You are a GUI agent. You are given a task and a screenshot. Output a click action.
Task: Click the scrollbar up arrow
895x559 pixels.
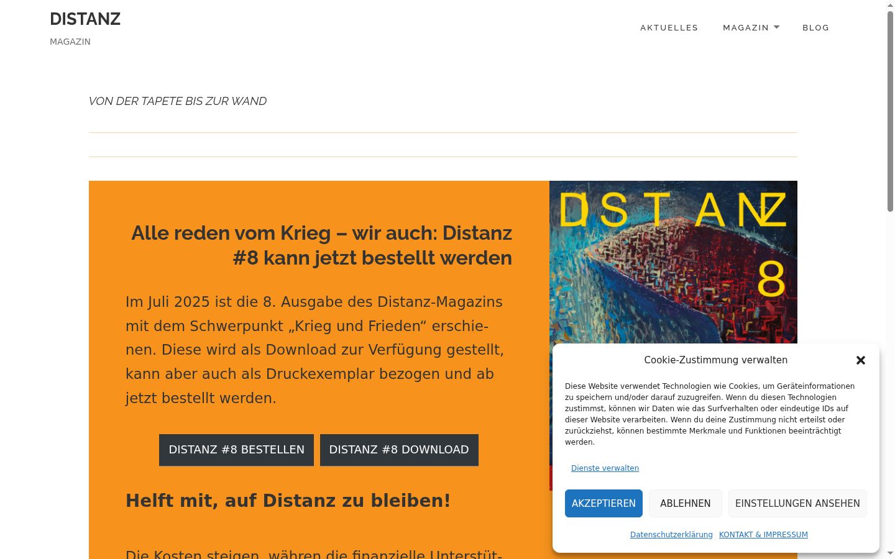coord(890,5)
